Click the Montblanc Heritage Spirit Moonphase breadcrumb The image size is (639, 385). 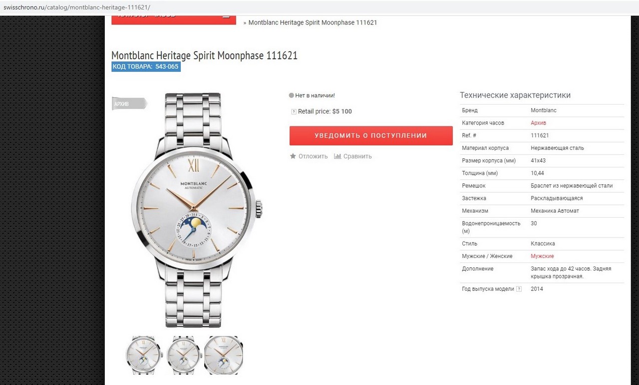(x=313, y=22)
